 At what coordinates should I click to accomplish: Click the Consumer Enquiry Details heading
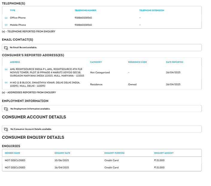click(33, 138)
